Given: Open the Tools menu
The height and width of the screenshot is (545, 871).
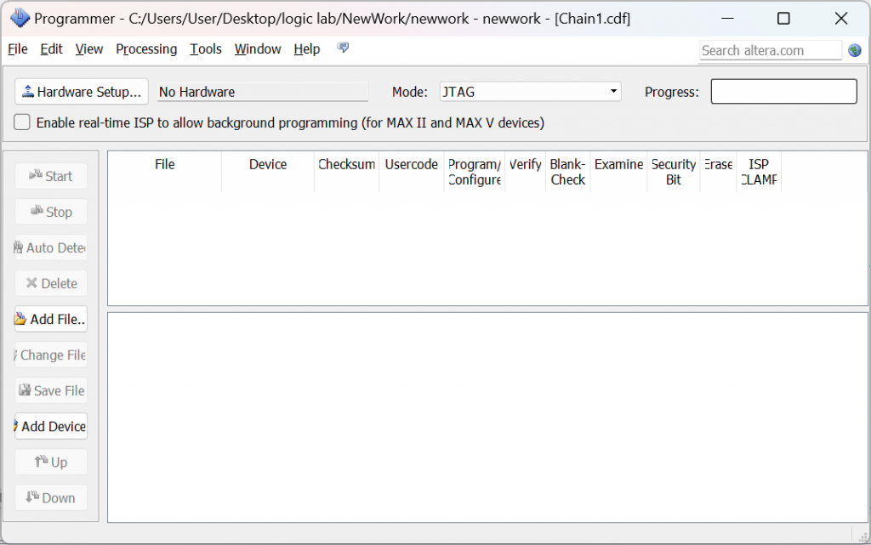Looking at the screenshot, I should coord(206,48).
